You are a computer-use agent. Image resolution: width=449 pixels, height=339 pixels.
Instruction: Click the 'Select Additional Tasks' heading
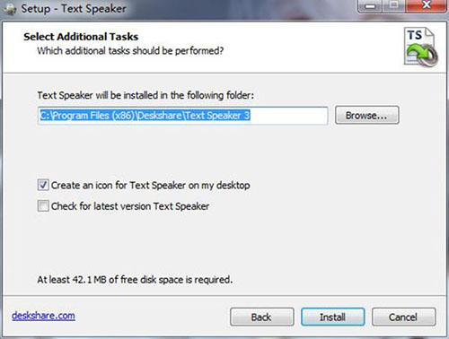point(81,37)
